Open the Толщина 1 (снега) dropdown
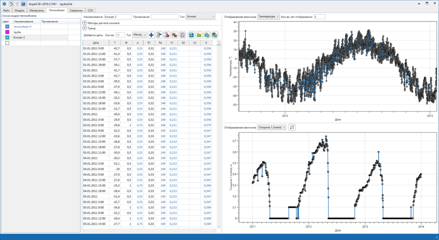 pos(271,127)
